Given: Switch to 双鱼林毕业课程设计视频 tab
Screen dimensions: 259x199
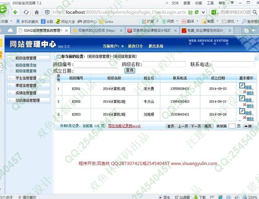Looking at the screenshot, I should 152,30.
